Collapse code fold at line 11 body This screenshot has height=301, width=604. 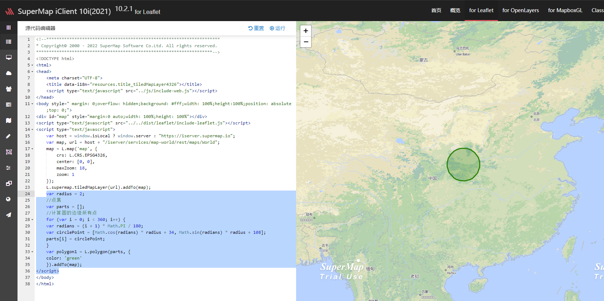(32, 104)
